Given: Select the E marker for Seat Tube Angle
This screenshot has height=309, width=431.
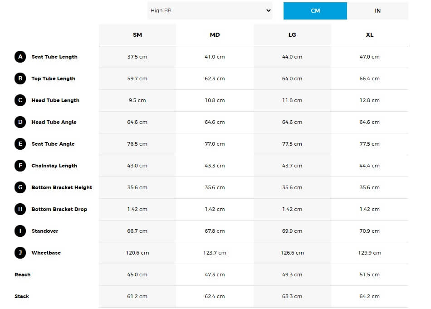Looking at the screenshot, I should [20, 144].
